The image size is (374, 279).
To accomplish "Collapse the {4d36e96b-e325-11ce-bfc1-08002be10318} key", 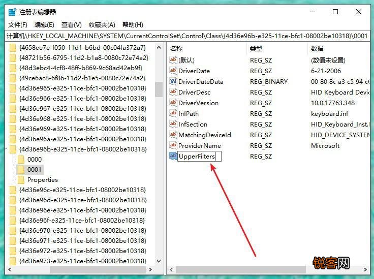I will click(x=7, y=149).
